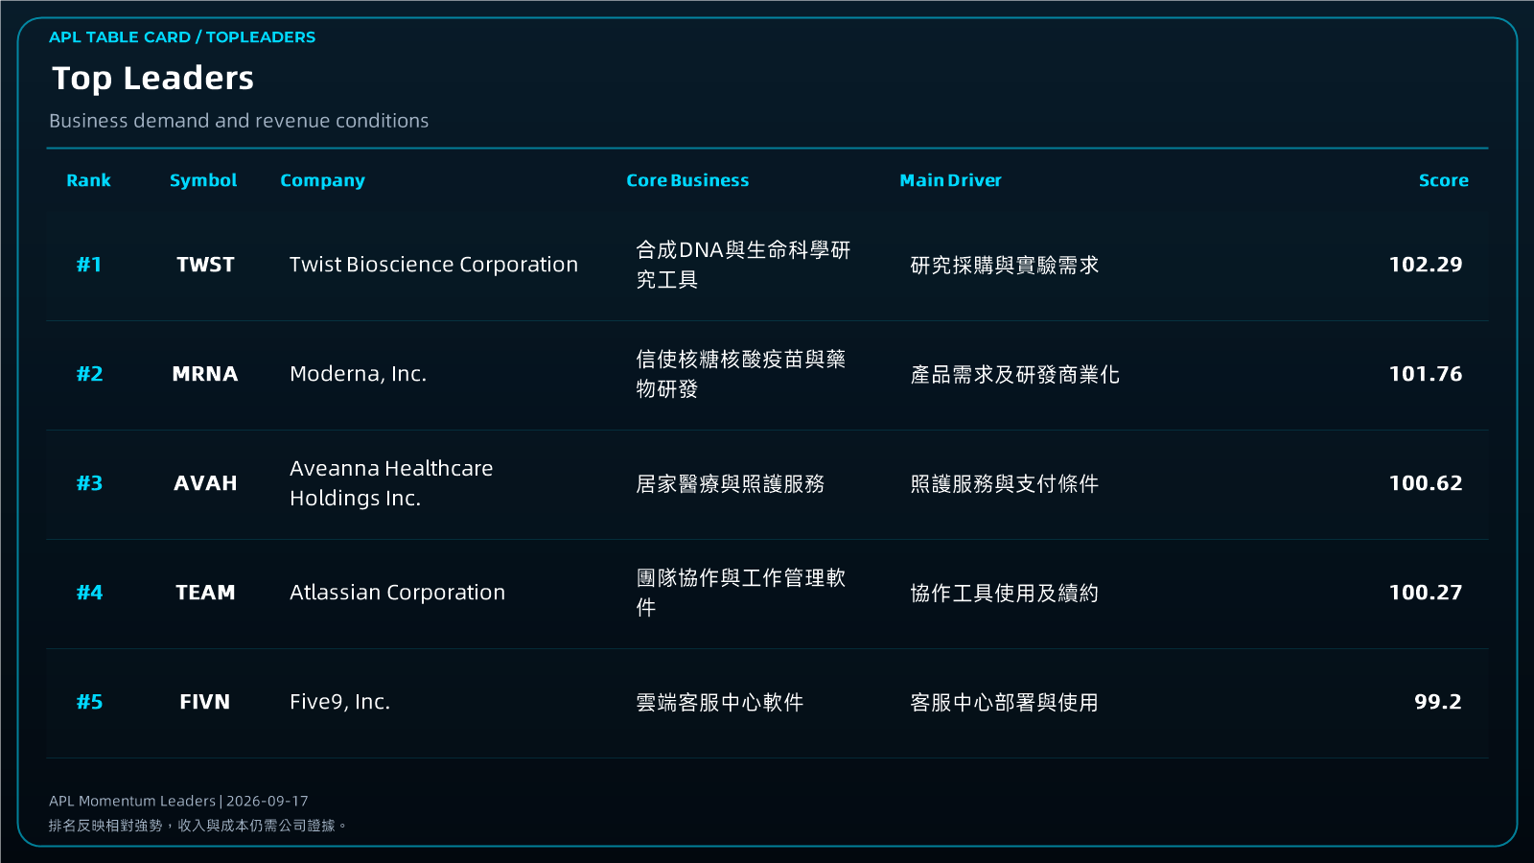
Task: Click the APL TABLE CARD / TOPLEADERS breadcrumb
Action: [x=182, y=37]
